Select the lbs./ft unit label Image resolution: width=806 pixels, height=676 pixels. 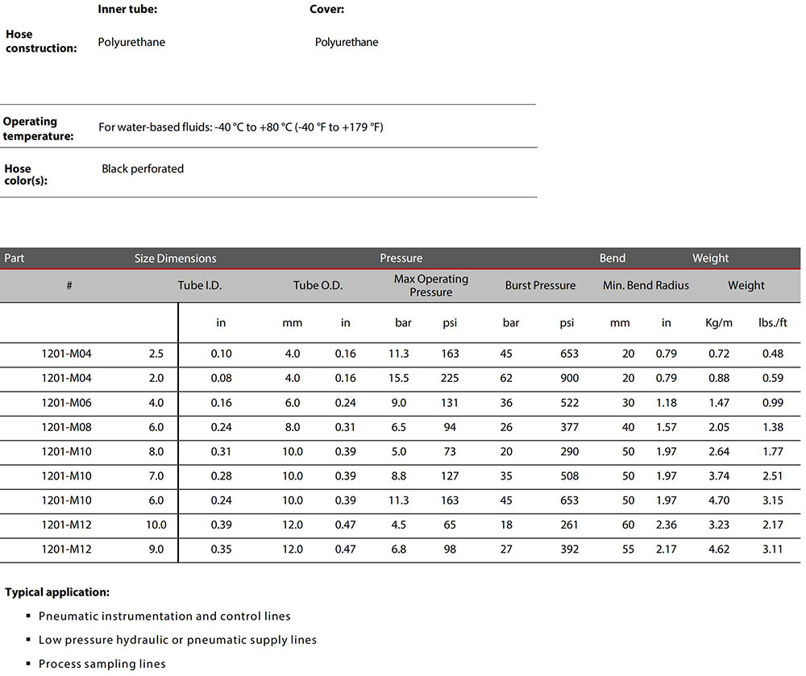click(x=771, y=323)
